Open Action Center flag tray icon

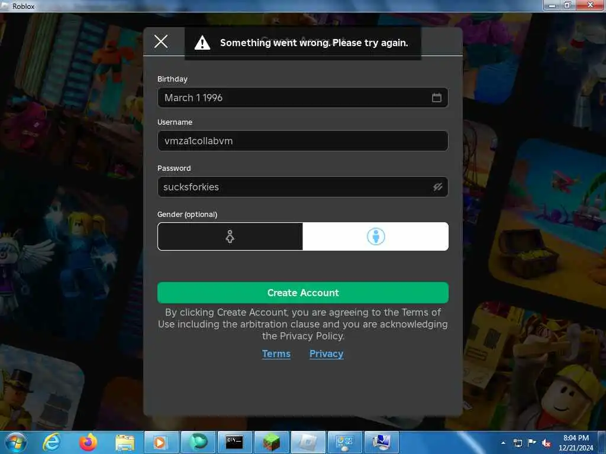click(532, 442)
